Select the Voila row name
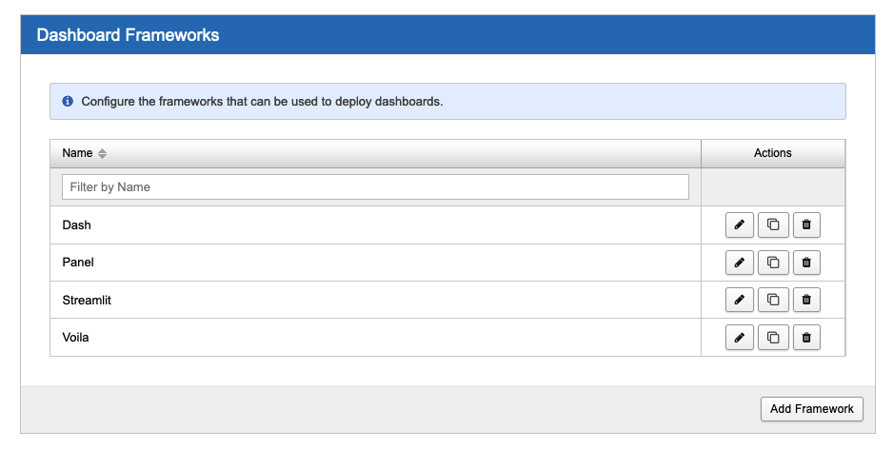Screen dimensions: 893x449 click(x=75, y=338)
